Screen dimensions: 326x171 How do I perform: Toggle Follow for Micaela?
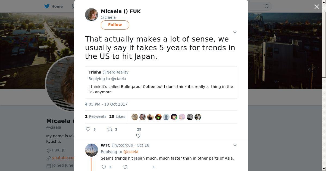point(115,25)
